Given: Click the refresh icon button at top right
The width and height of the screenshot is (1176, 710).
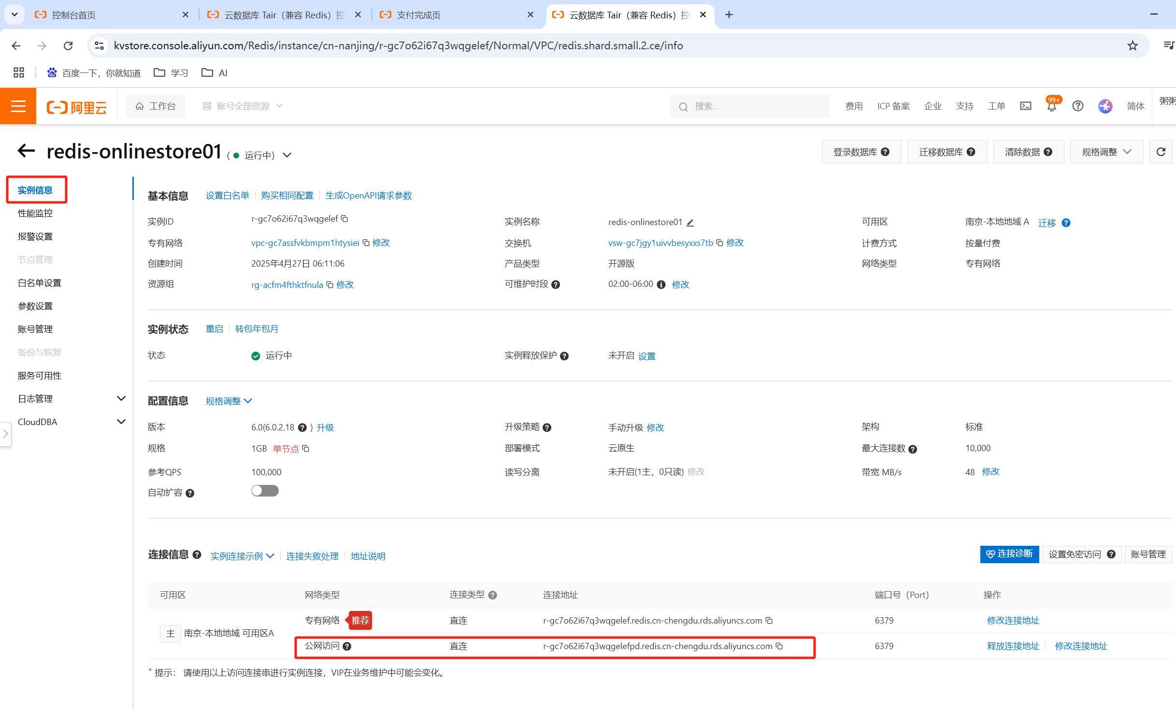Looking at the screenshot, I should 1161,152.
